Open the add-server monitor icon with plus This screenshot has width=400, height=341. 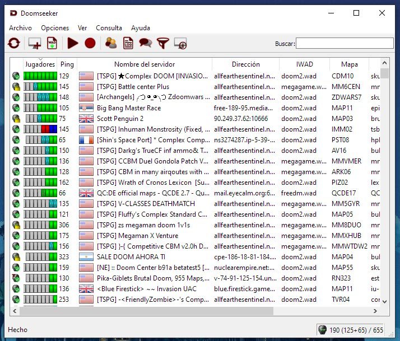click(35, 43)
